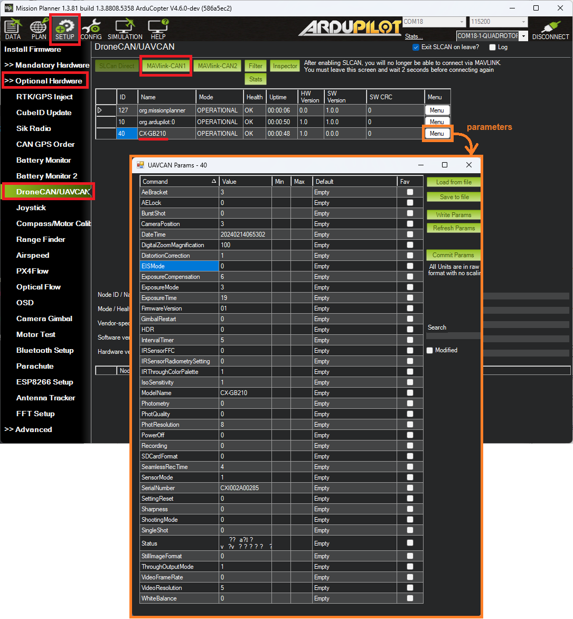Collapse the Optional Hardware section
The width and height of the screenshot is (573, 619).
pos(44,81)
